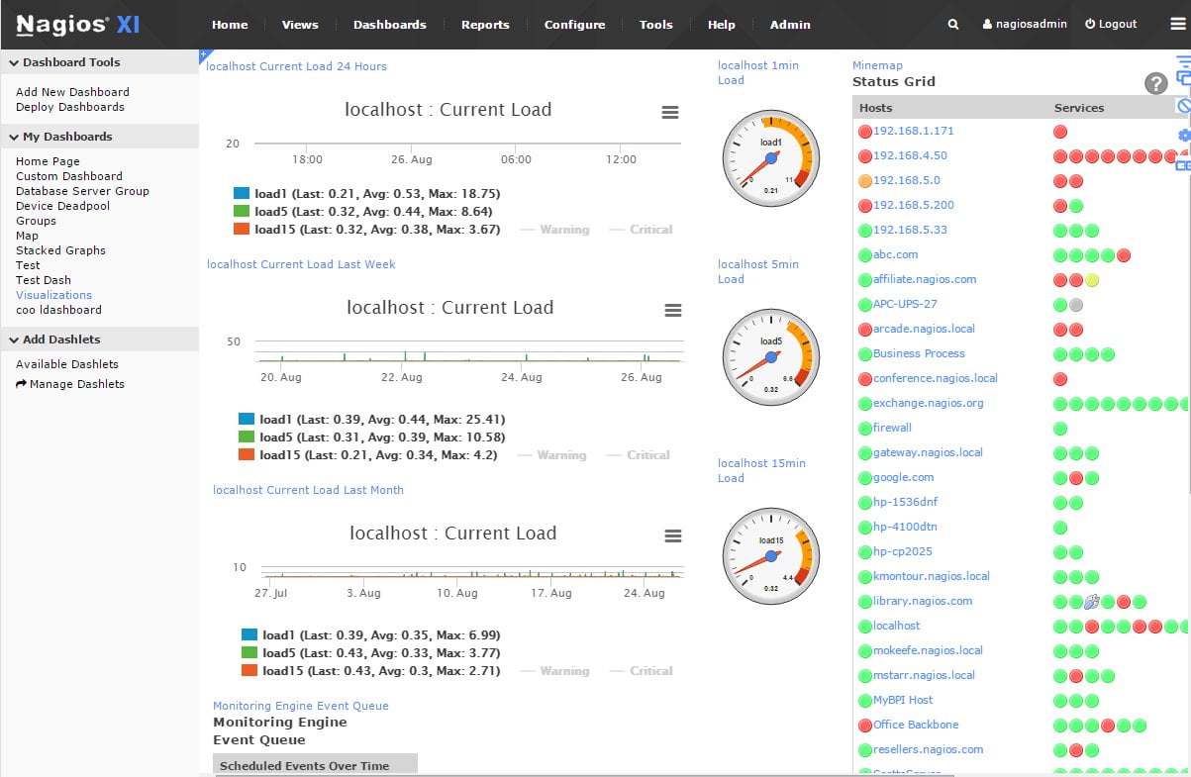
Task: Toggle load5 green swatch in Last Week chart
Action: click(248, 437)
